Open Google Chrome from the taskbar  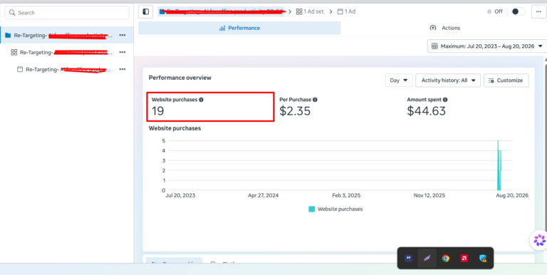[x=445, y=258]
